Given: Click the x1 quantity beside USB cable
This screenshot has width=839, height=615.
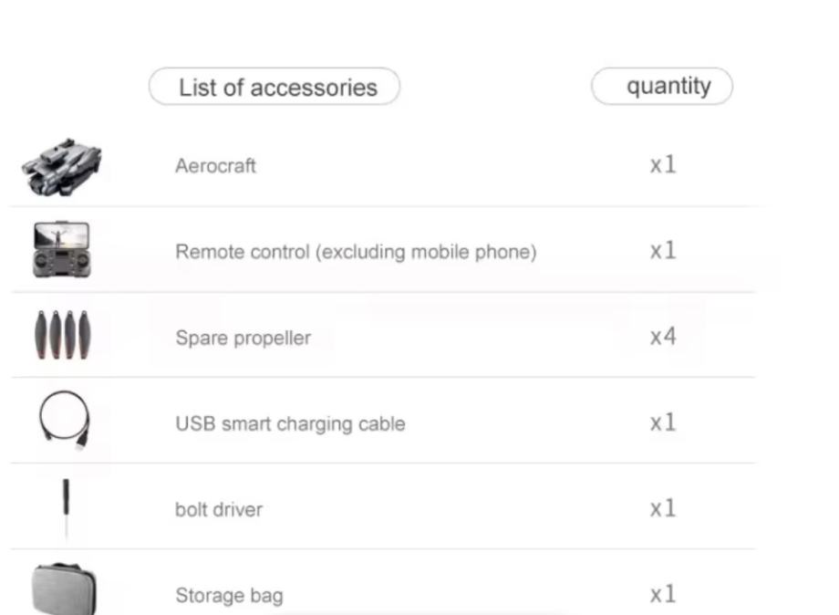Looking at the screenshot, I should pyautogui.click(x=663, y=422).
